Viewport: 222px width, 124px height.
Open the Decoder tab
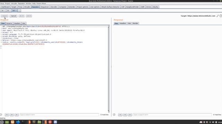tap(54, 7)
